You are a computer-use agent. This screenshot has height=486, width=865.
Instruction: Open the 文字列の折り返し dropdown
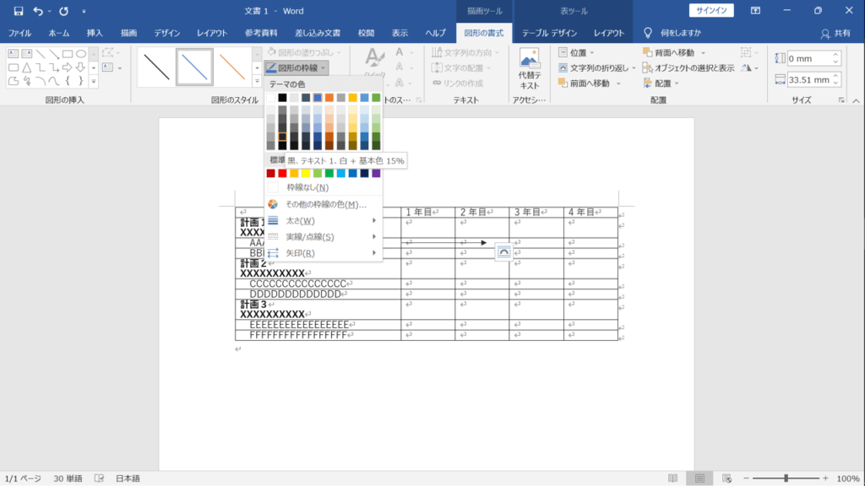[x=597, y=67]
